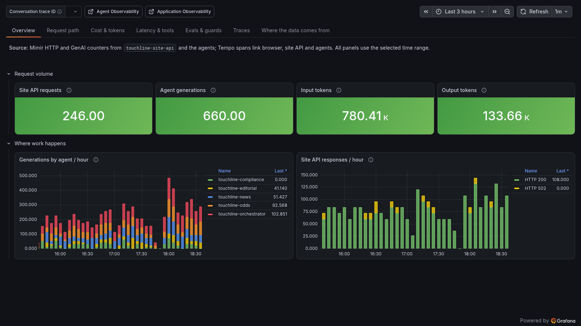
Task: Click touchline-news blue color swatch
Action: tap(210, 197)
